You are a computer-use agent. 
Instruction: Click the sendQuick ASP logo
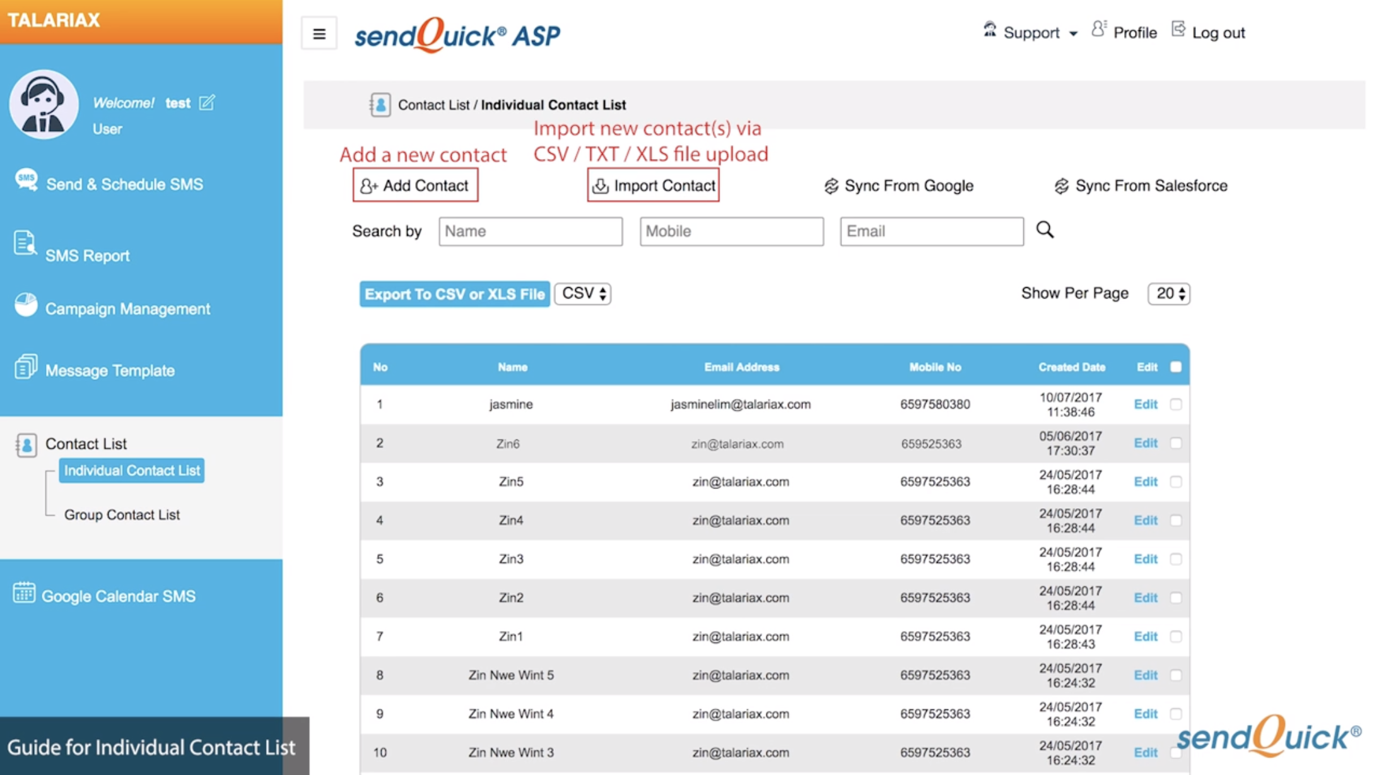(457, 34)
